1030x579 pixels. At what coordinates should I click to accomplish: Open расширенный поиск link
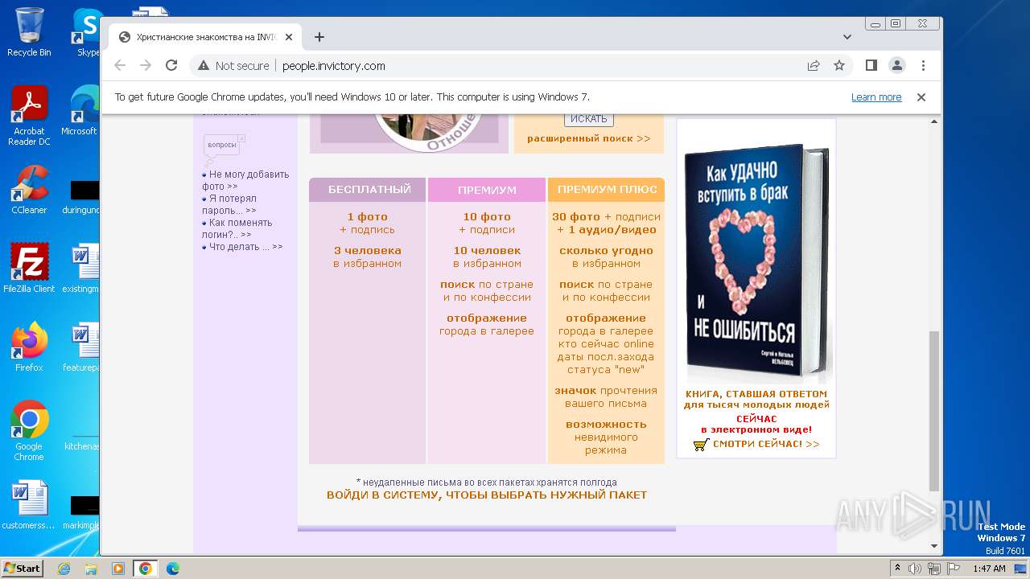(588, 138)
